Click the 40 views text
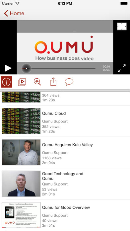Image resolution: width=130 pixels, height=231 pixels. pos(50,221)
